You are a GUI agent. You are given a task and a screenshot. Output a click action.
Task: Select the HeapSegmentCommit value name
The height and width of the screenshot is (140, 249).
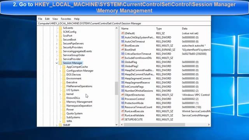[137, 79]
